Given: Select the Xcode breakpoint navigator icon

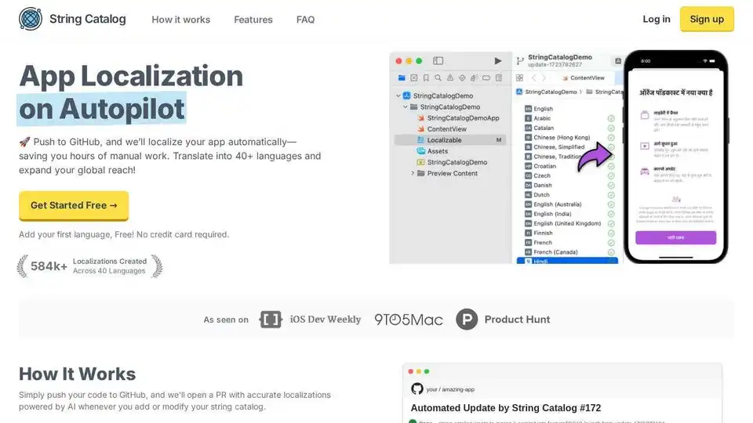Looking at the screenshot, I should point(486,78).
